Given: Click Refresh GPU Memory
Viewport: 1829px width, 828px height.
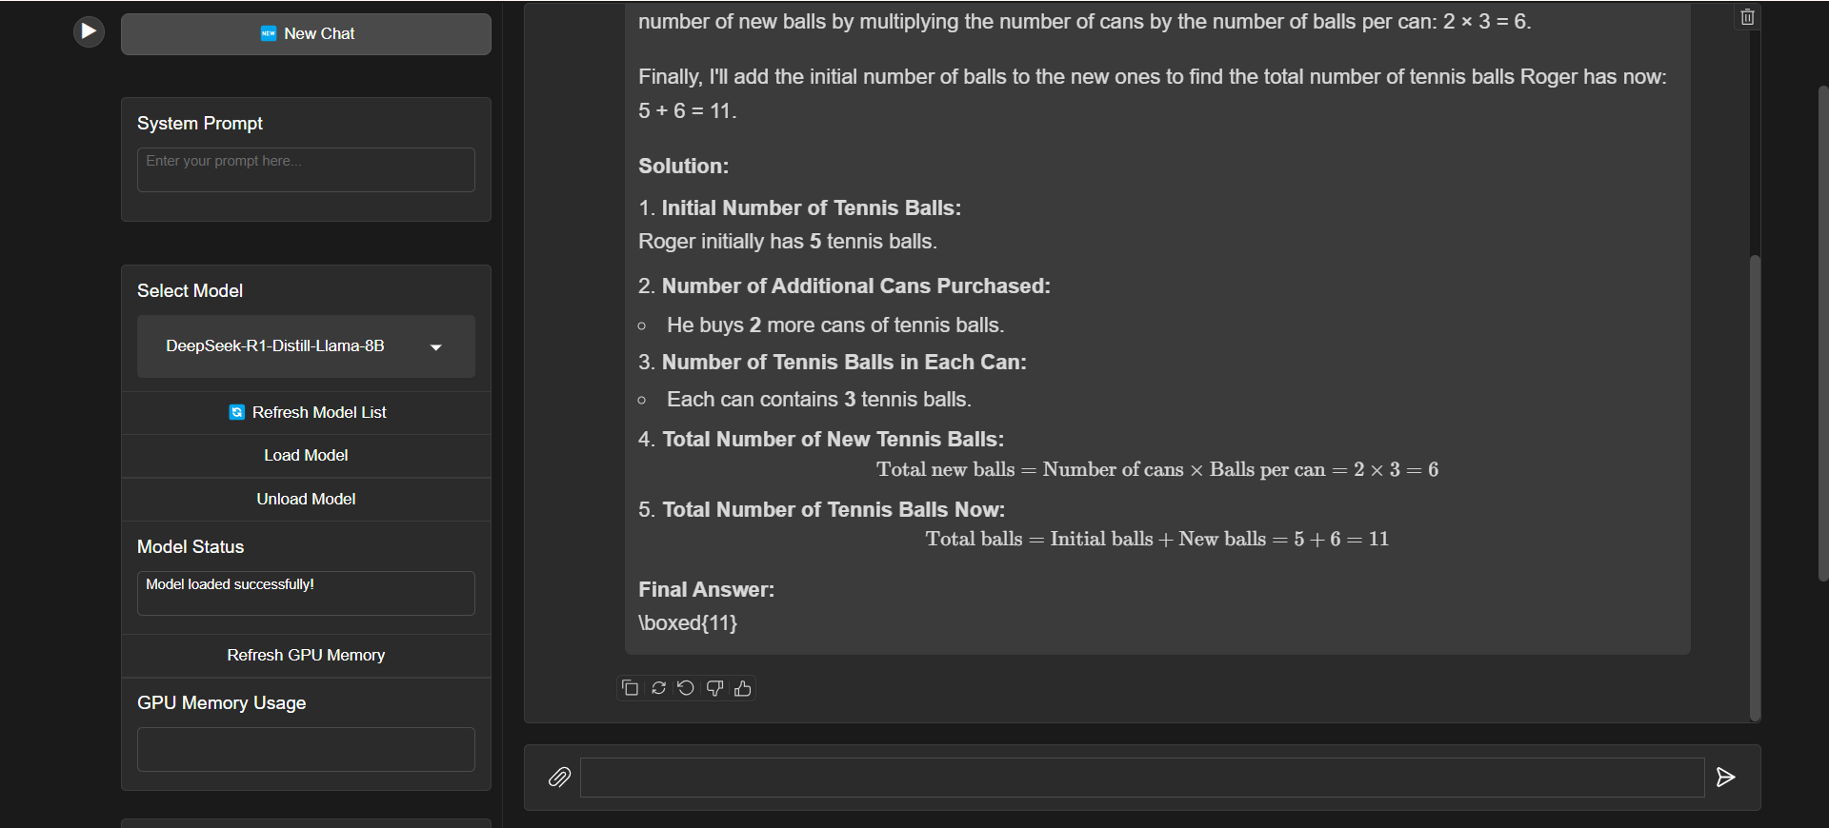Looking at the screenshot, I should [x=306, y=655].
